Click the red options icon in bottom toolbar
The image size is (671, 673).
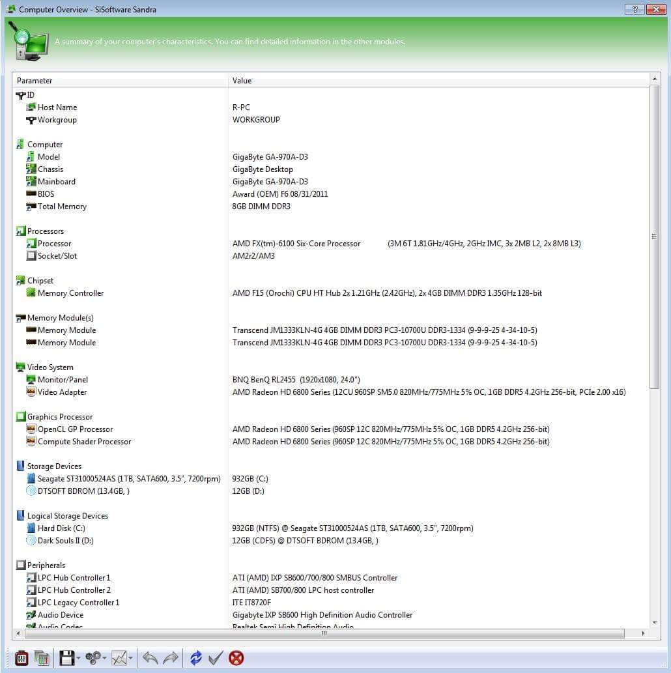tap(21, 658)
